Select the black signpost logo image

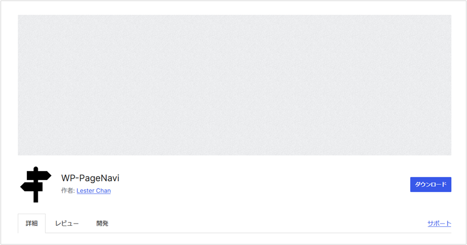pyautogui.click(x=36, y=184)
